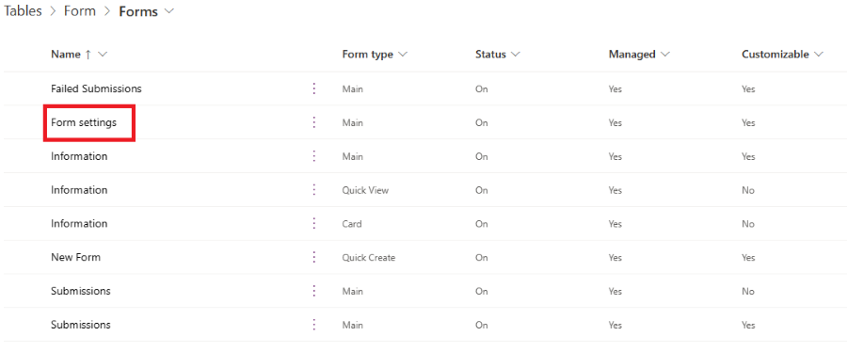Open more options for Information Quick View row

coord(313,190)
